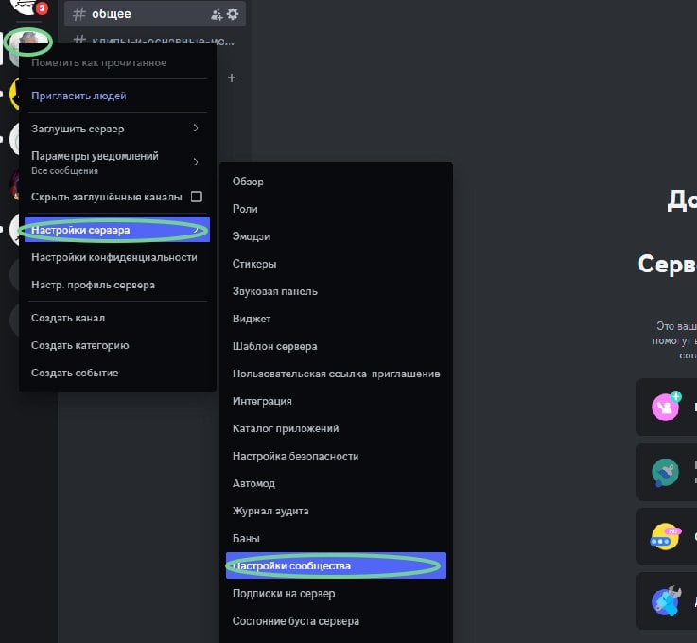Viewport: 697px width, 643px height.
Task: Select Настройки конфиденциальности
Action: (x=117, y=258)
